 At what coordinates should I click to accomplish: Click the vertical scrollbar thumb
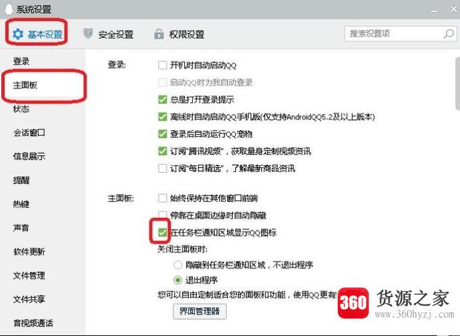[457, 84]
